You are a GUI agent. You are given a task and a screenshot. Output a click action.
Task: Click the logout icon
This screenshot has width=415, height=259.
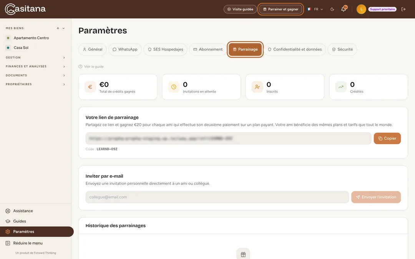(403, 9)
